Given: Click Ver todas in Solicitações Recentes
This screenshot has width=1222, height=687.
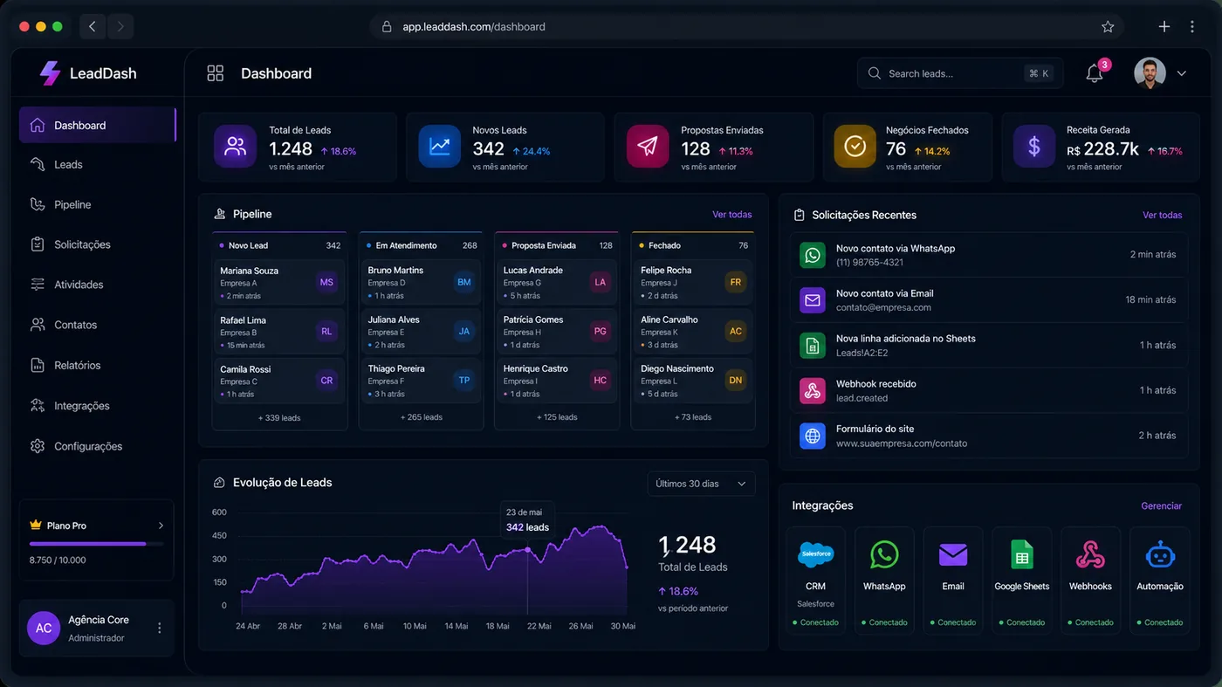Looking at the screenshot, I should click(x=1163, y=215).
